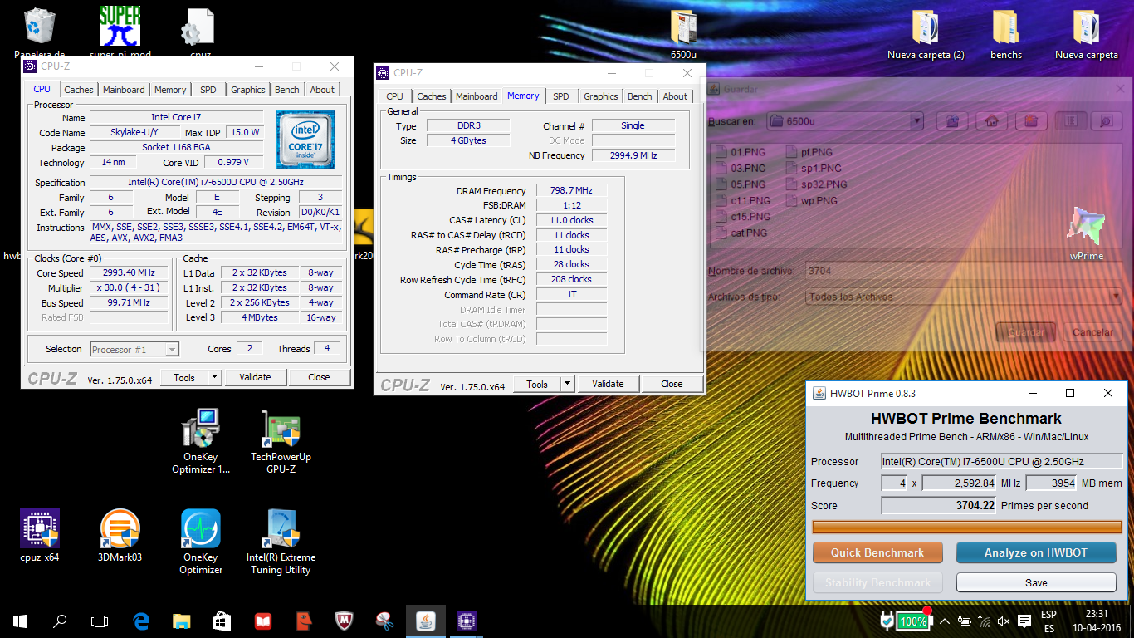Switch to CPU-Z via the taskbar icon
Viewport: 1134px width, 638px height.
pyautogui.click(x=467, y=621)
